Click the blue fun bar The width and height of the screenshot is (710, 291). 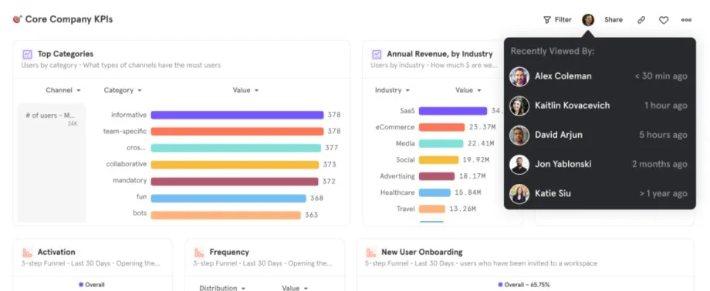click(x=228, y=199)
